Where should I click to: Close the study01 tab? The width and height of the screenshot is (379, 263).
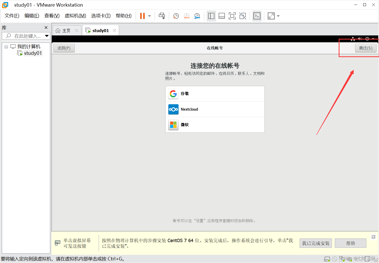pos(114,31)
